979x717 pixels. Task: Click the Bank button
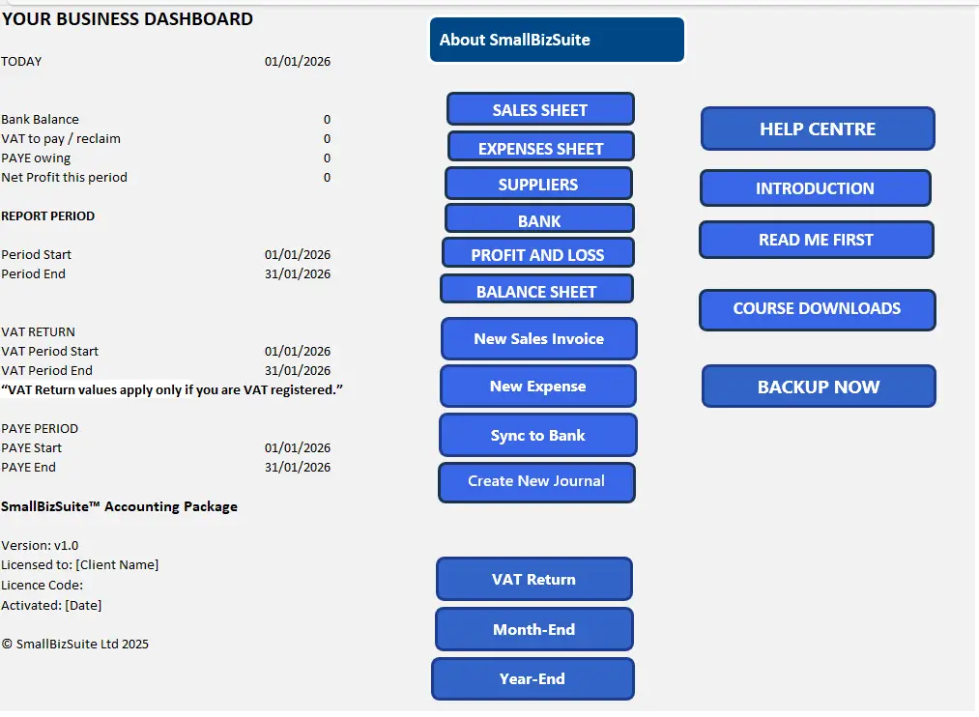539,219
